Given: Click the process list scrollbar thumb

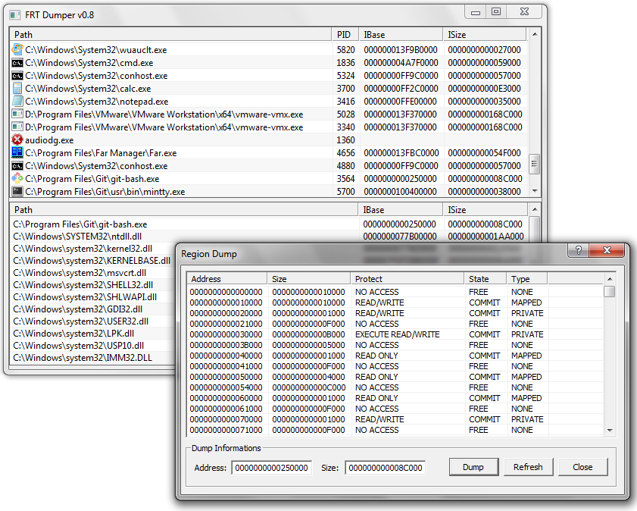Looking at the screenshot, I should (535, 165).
